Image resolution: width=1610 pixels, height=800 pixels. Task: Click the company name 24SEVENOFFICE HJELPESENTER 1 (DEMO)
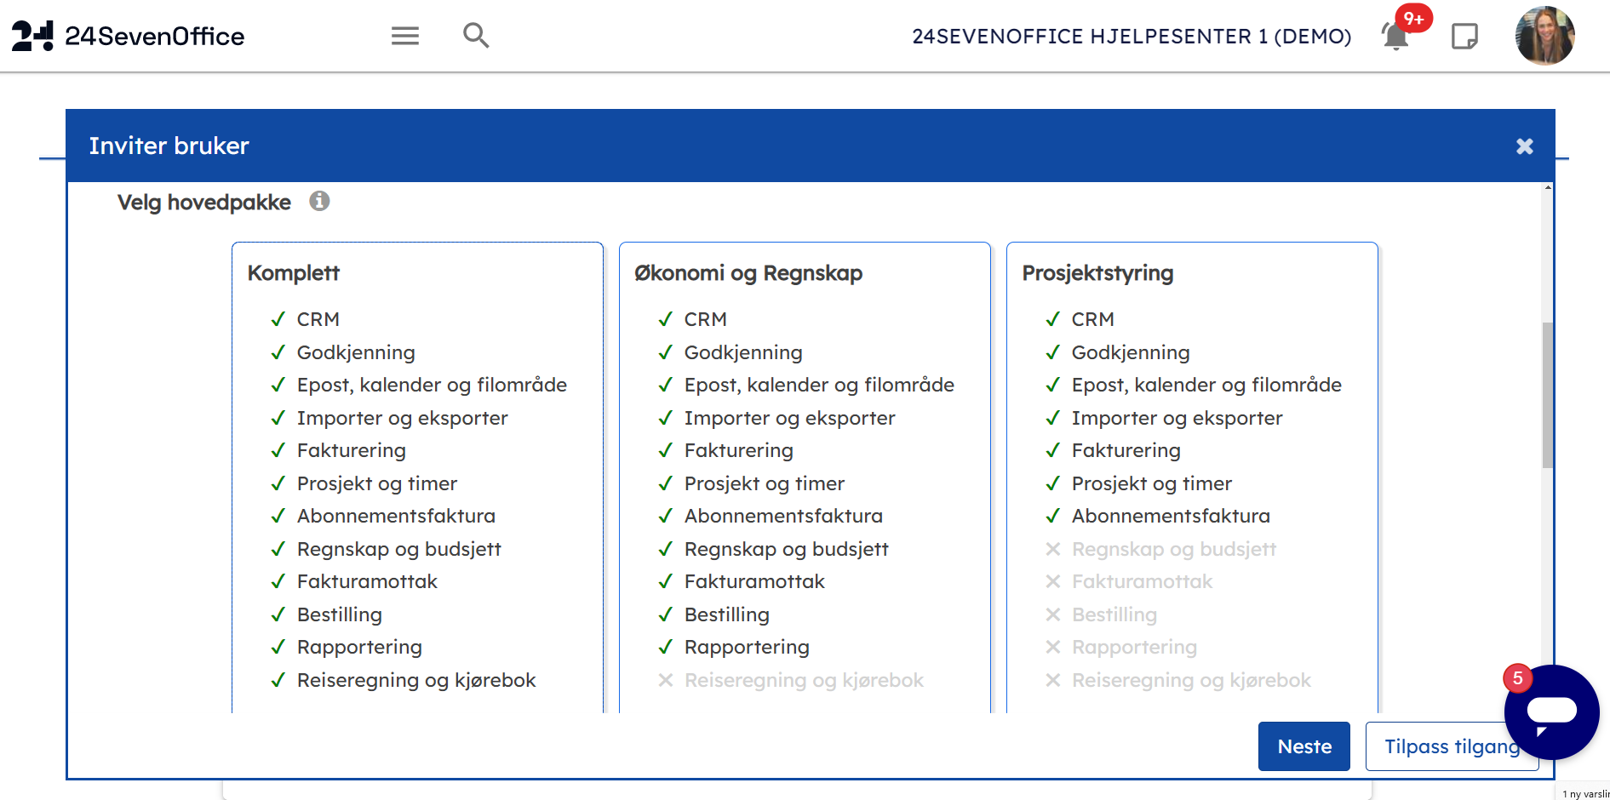point(1132,37)
